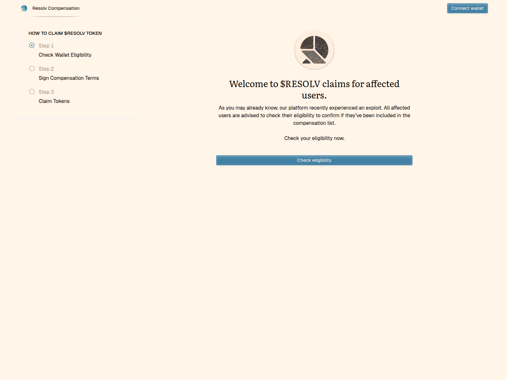
Task: Click the Resolv Compensation title text
Action: 56,8
